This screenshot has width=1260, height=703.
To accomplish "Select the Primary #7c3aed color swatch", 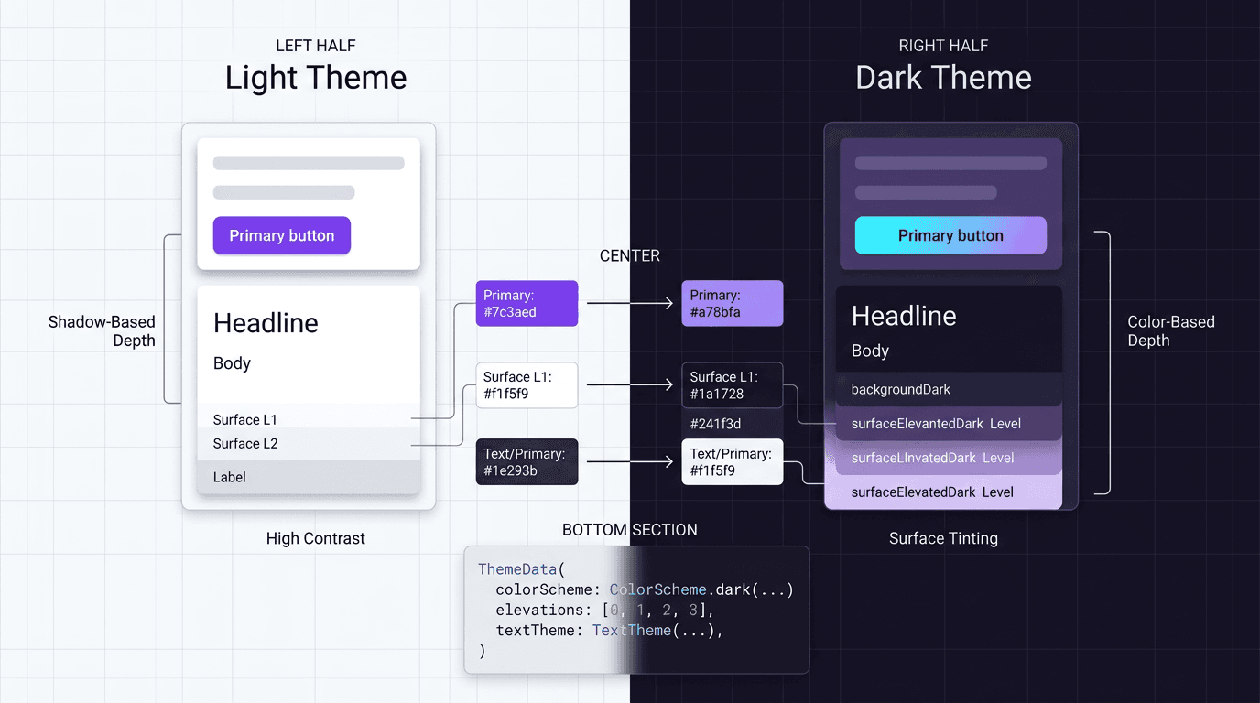I will pyautogui.click(x=527, y=303).
